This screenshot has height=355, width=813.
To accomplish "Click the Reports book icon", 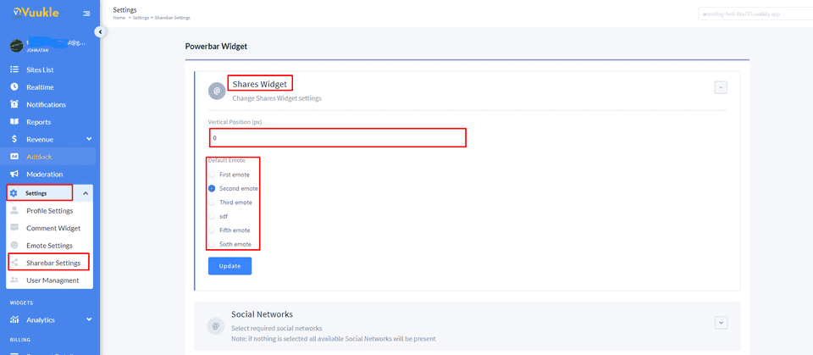I will click(14, 122).
